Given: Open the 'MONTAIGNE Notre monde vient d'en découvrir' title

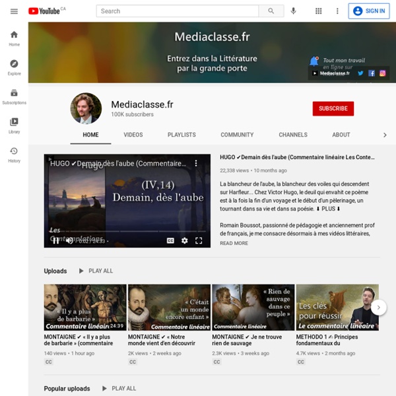Looking at the screenshot, I should [x=162, y=340].
